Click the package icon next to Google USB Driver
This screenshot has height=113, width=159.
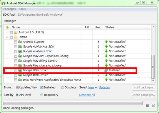pos(20,70)
